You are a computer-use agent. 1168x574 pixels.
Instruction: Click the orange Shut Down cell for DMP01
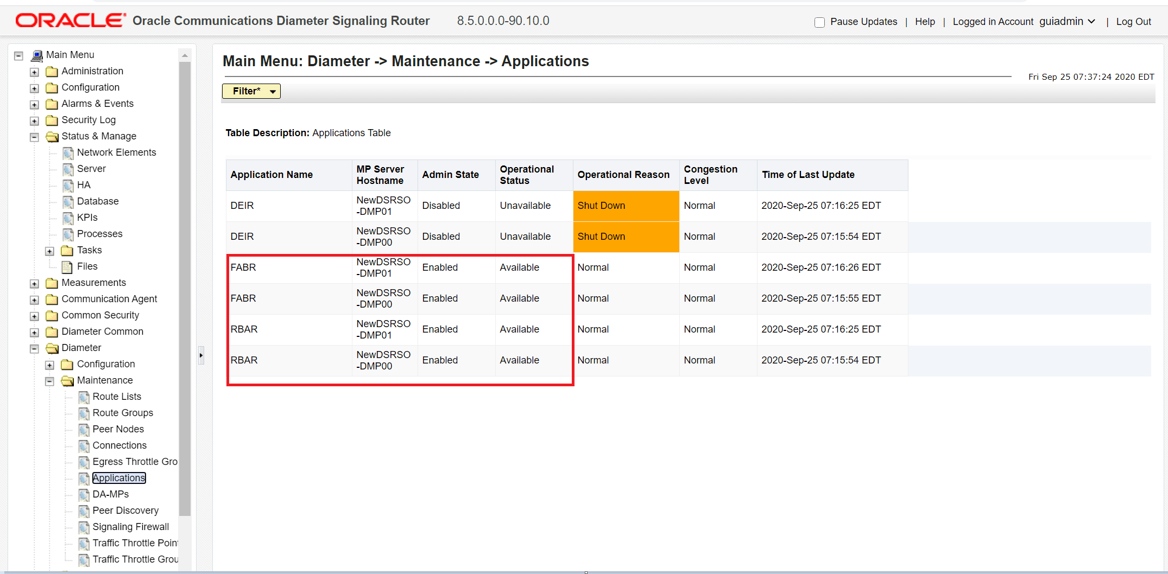pos(626,206)
